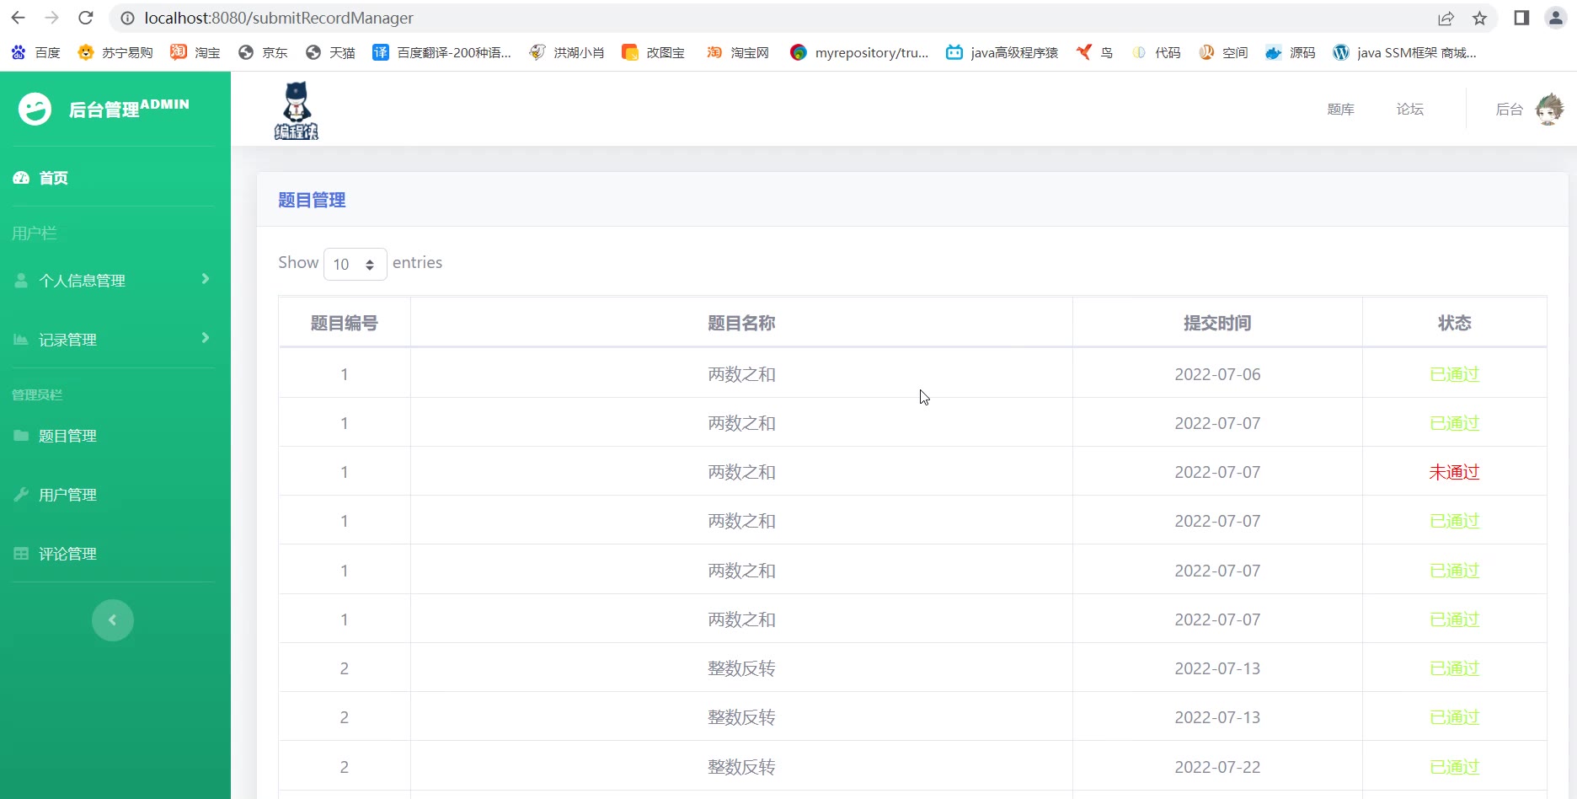
Task: Open the 京东 bookmark
Action: coord(263,52)
